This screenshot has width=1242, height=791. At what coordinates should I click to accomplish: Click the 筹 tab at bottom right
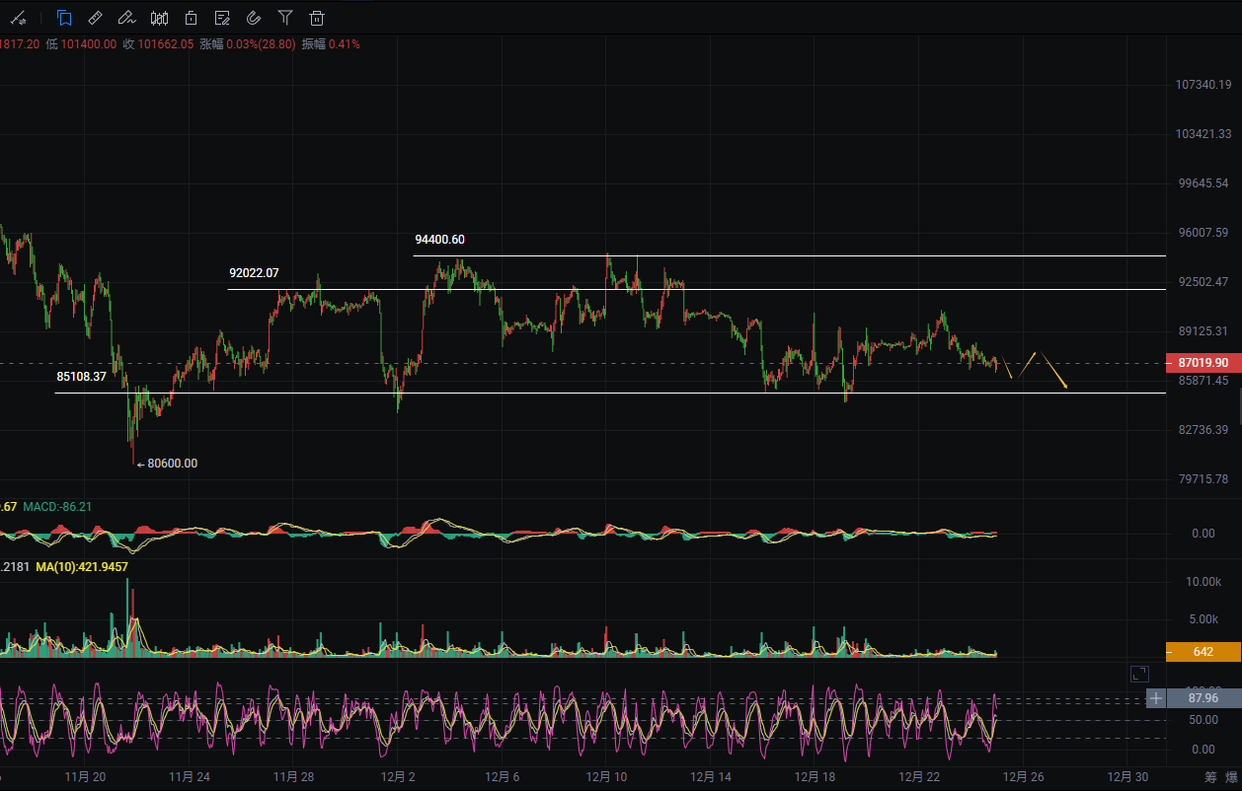tap(1209, 776)
